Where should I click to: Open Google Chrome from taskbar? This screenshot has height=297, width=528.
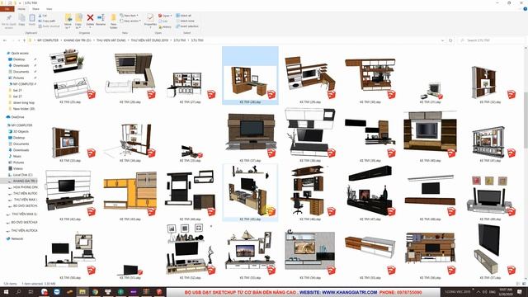[96, 292]
